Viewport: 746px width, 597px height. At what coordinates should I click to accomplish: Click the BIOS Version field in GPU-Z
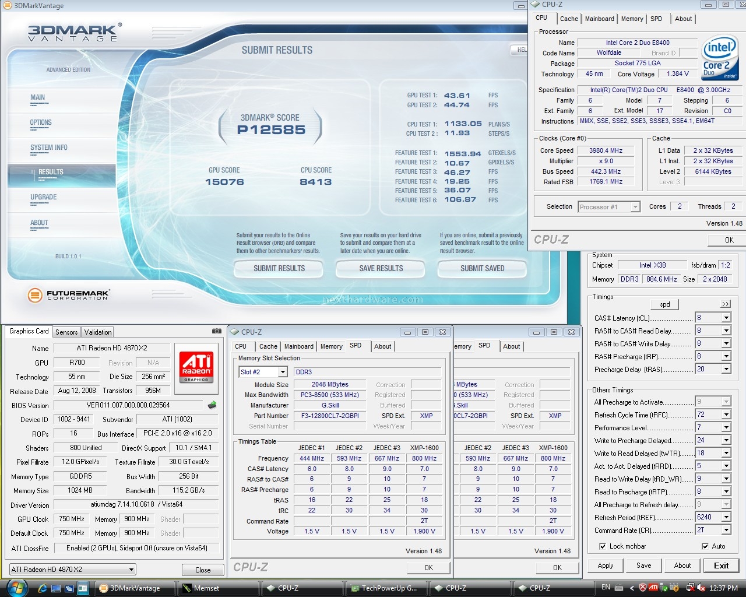point(128,405)
